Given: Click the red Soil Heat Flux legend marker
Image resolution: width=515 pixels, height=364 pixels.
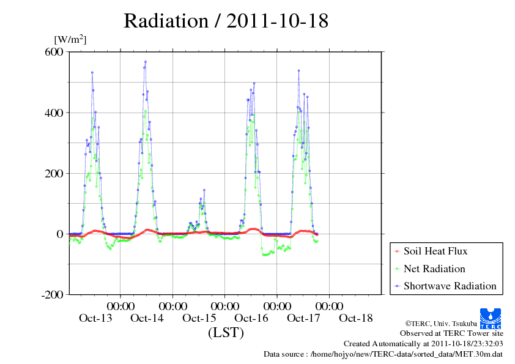Looking at the screenshot, I should pyautogui.click(x=397, y=251).
